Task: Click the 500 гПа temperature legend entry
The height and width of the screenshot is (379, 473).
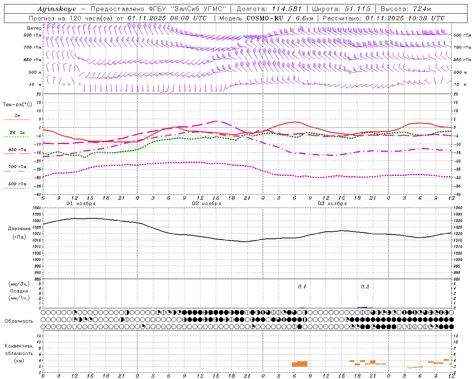Action: [x=17, y=184]
